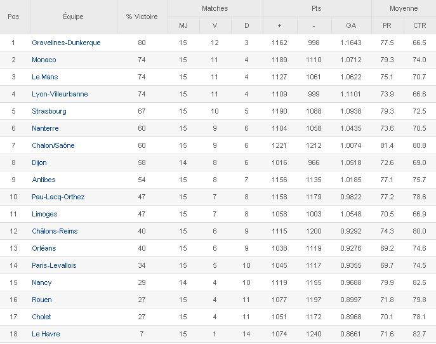Click the Monaco team link
Image resolution: width=436 pixels, height=344 pixels.
tap(44, 60)
